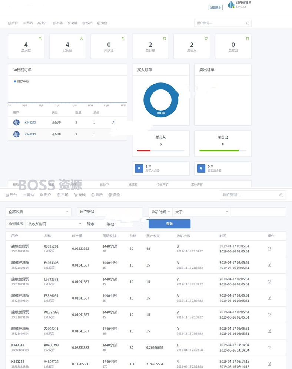The width and height of the screenshot is (292, 369).
Task: Click the 100.0% label on donut chart
Action: 161,113
